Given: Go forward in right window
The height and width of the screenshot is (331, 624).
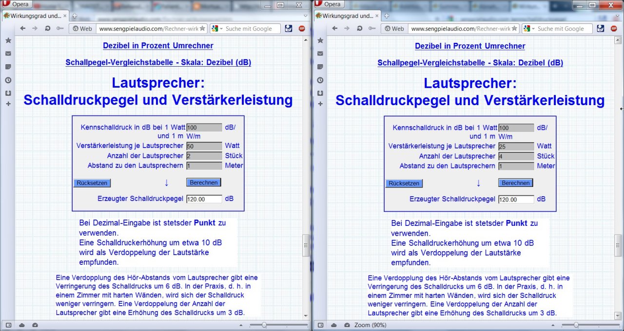Looking at the screenshot, I should tap(347, 29).
